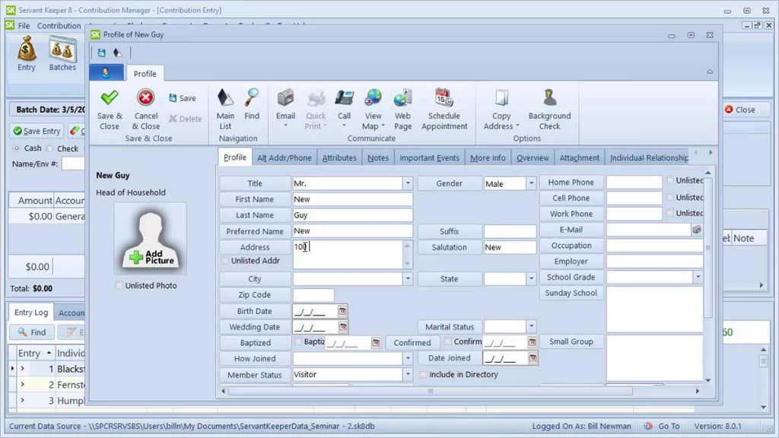Check the Include in Directory box

[x=424, y=375]
